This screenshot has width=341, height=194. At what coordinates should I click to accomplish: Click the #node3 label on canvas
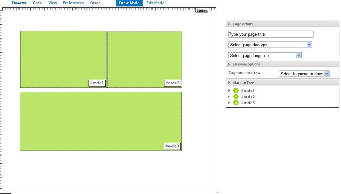pyautogui.click(x=172, y=146)
